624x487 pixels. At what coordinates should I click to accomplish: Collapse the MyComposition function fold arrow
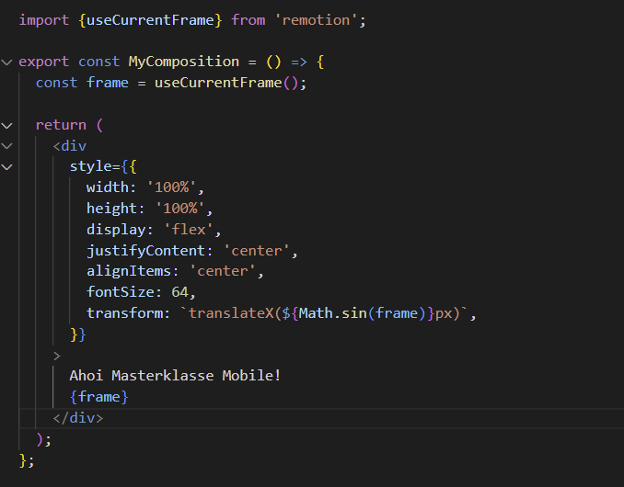[x=6, y=62]
